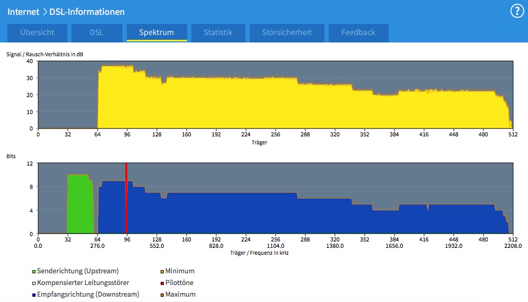Click the 'Träger' axis label under SNR chart
Screen dimensions: 528x302
259,143
